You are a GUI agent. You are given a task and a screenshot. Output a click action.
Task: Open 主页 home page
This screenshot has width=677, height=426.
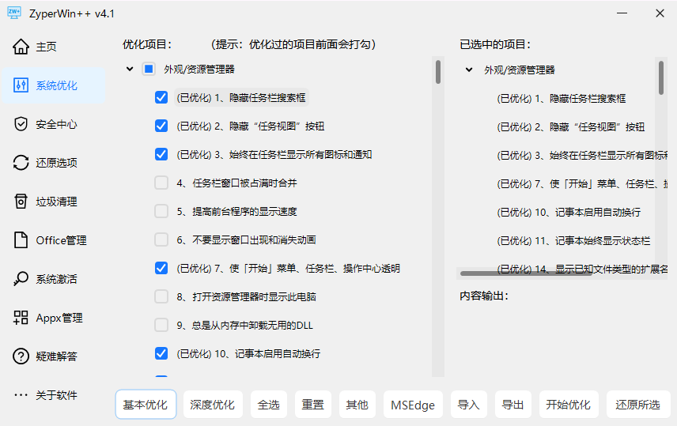tap(54, 47)
